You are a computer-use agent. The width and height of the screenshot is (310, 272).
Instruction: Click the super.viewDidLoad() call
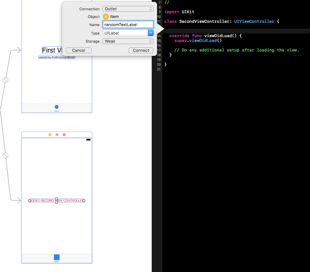click(198, 40)
